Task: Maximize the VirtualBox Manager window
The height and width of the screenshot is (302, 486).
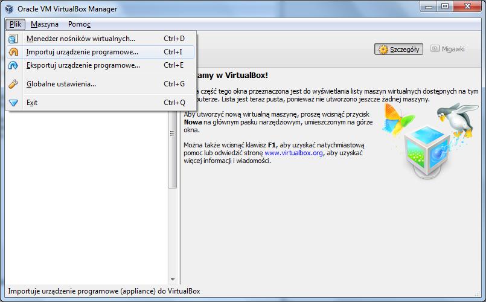Action: tap(445, 7)
